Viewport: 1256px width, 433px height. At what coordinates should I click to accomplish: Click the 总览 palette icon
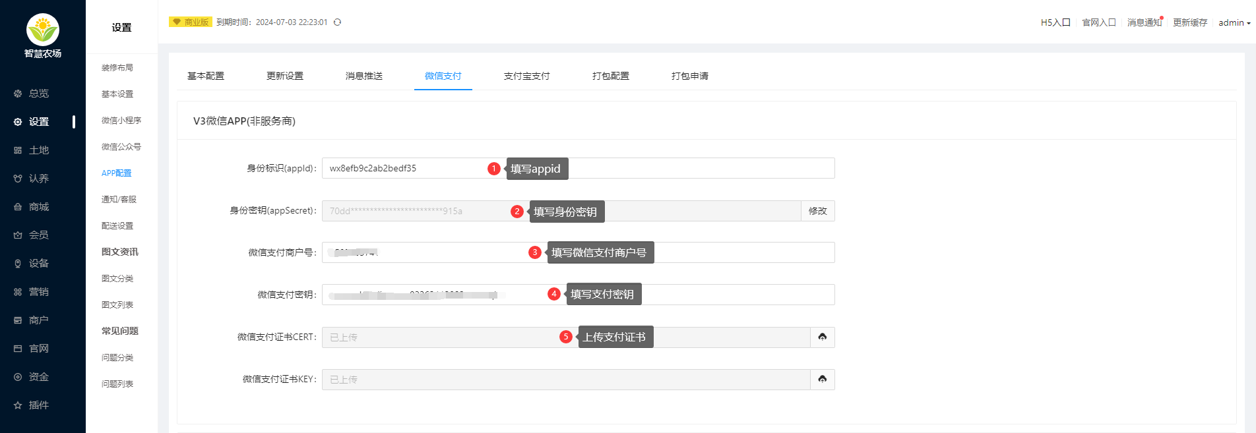point(18,94)
